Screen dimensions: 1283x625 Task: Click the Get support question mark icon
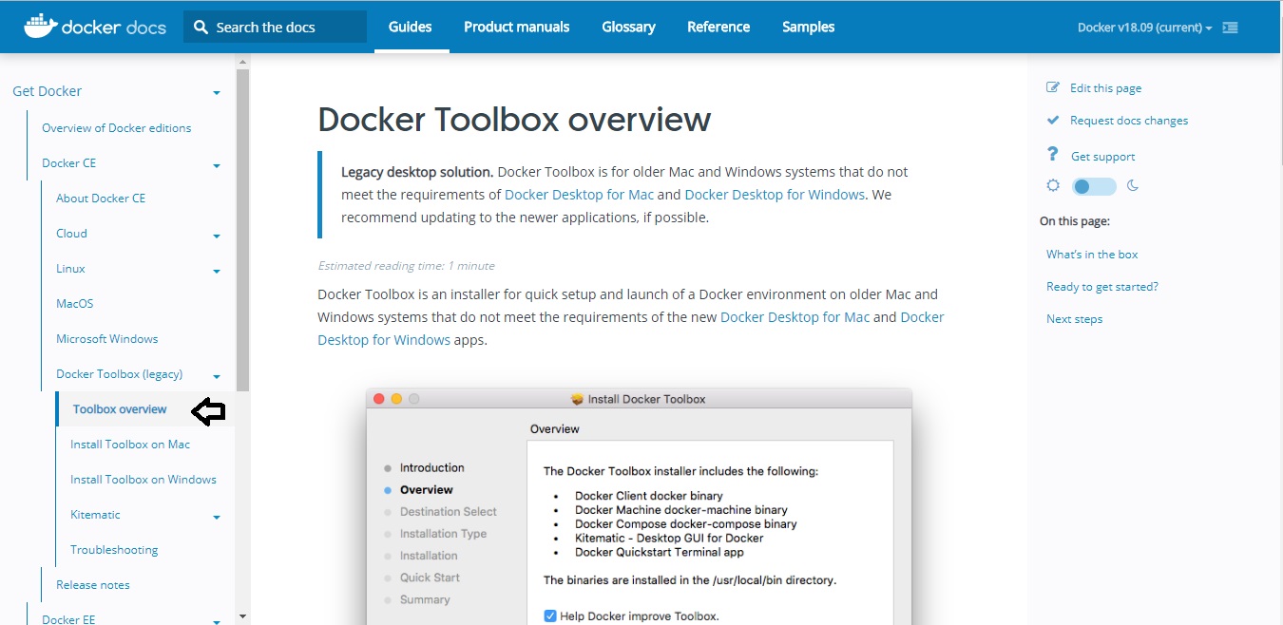(x=1052, y=155)
